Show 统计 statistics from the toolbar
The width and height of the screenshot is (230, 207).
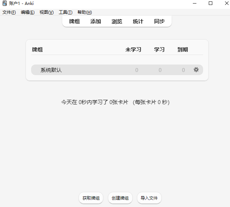point(138,21)
